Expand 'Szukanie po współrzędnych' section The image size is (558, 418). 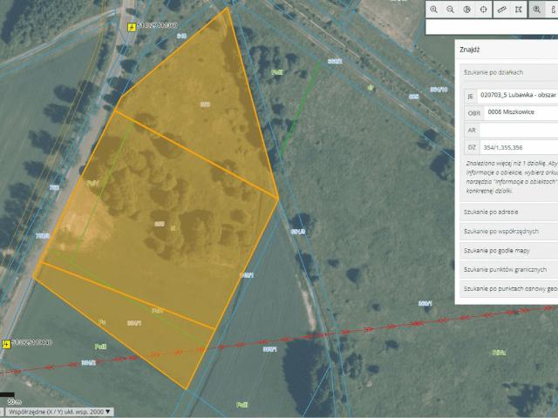[508, 231]
